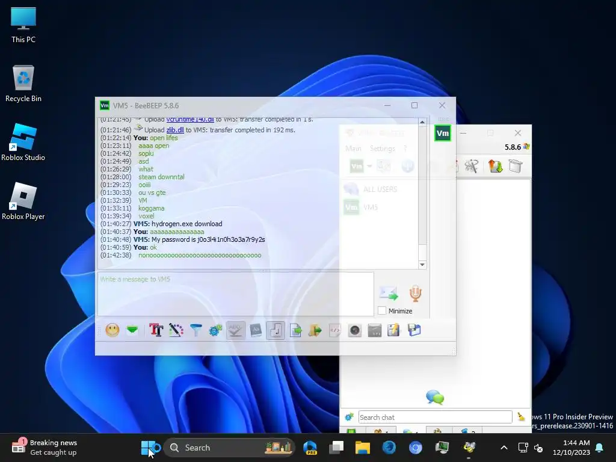Open the notifications bell icon
This screenshot has width=616, height=462.
[x=600, y=448]
